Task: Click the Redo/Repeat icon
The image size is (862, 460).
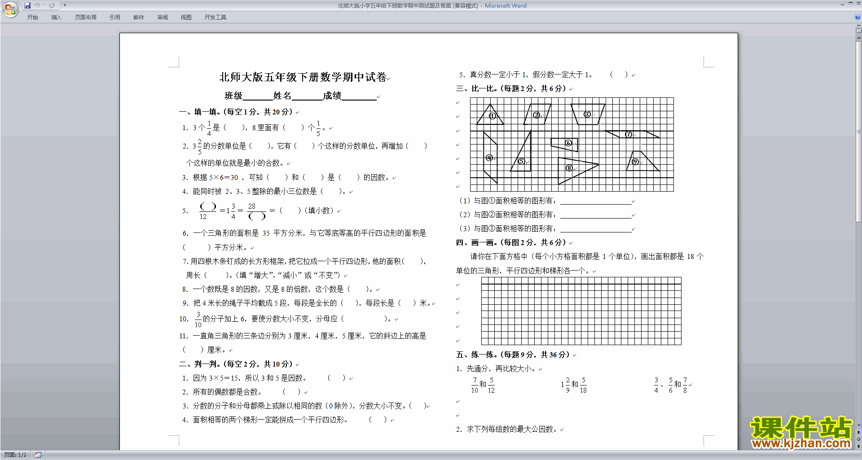Action: coord(52,5)
